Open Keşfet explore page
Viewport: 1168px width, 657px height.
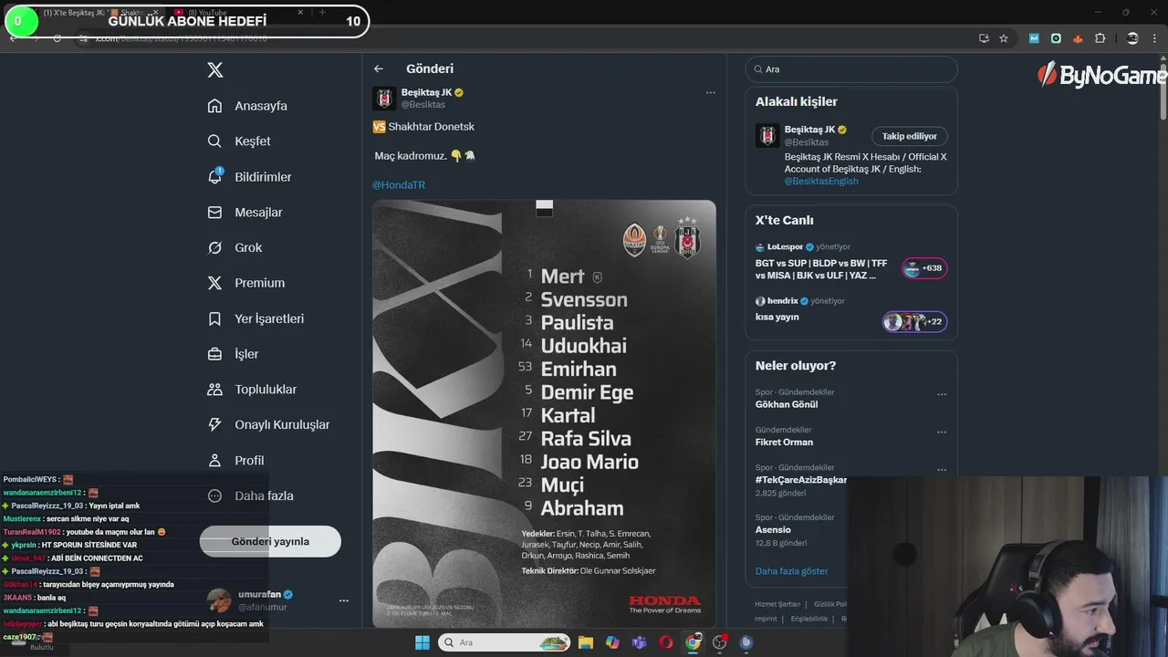pos(239,141)
